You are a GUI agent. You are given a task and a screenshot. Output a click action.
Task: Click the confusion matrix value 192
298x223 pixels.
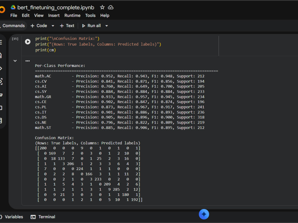135,200
